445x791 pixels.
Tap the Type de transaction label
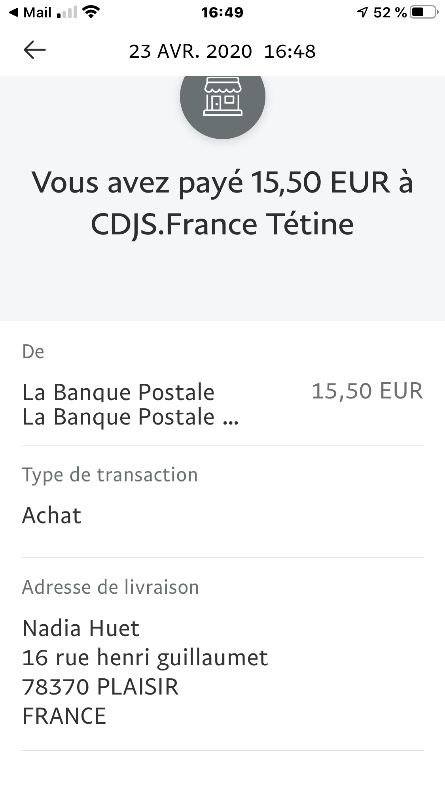click(110, 474)
